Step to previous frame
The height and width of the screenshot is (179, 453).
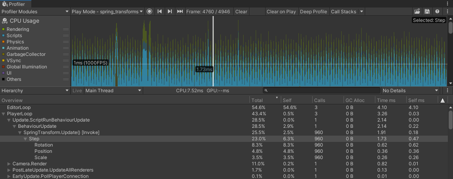pyautogui.click(x=160, y=11)
